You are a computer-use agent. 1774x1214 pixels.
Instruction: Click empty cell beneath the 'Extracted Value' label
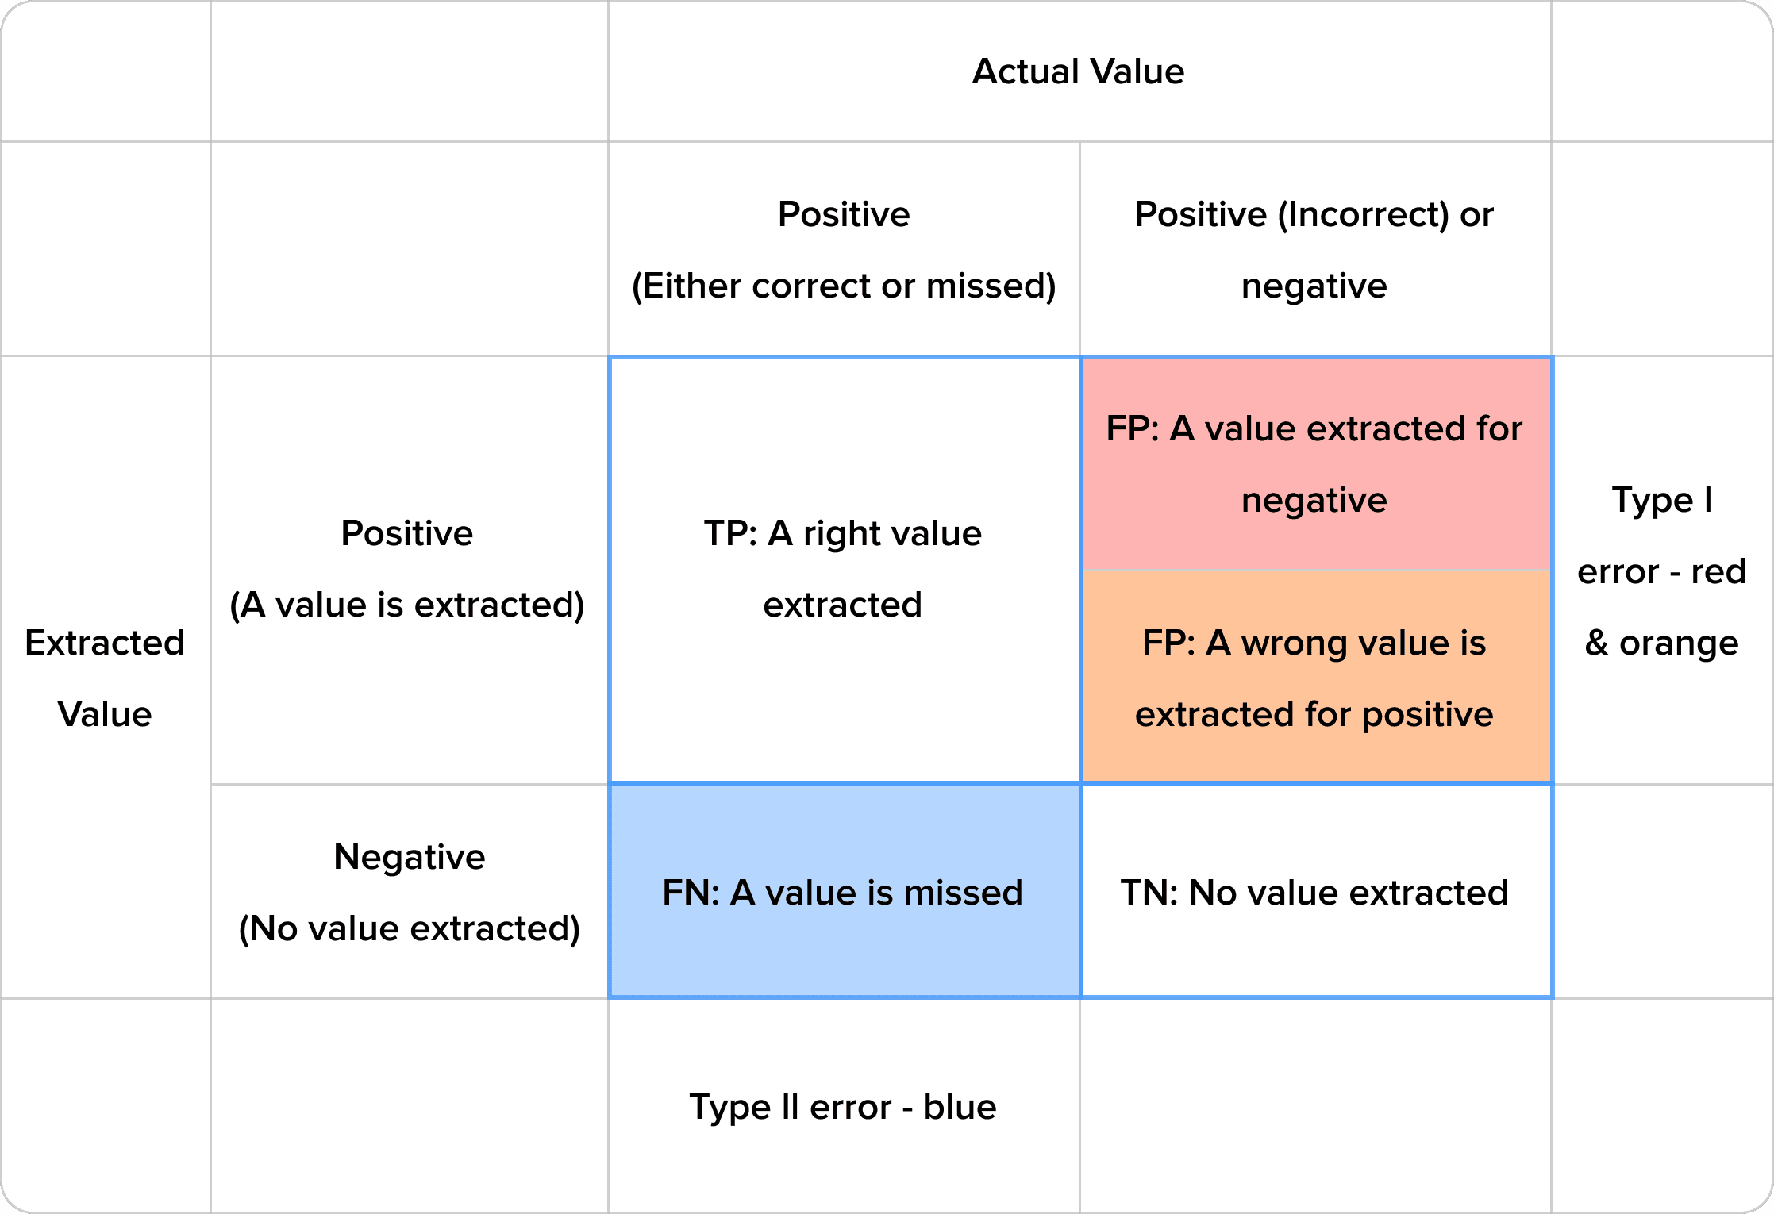click(x=105, y=1106)
